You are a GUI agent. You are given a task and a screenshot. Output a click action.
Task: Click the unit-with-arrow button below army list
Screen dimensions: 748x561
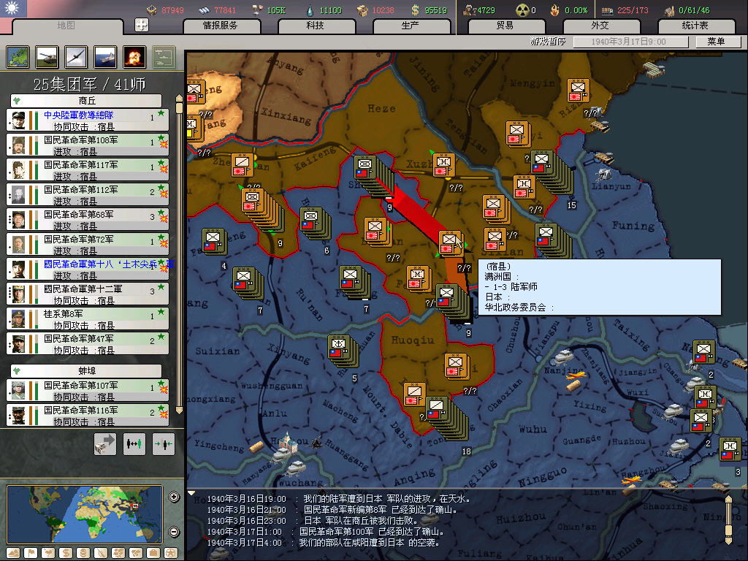tap(105, 443)
